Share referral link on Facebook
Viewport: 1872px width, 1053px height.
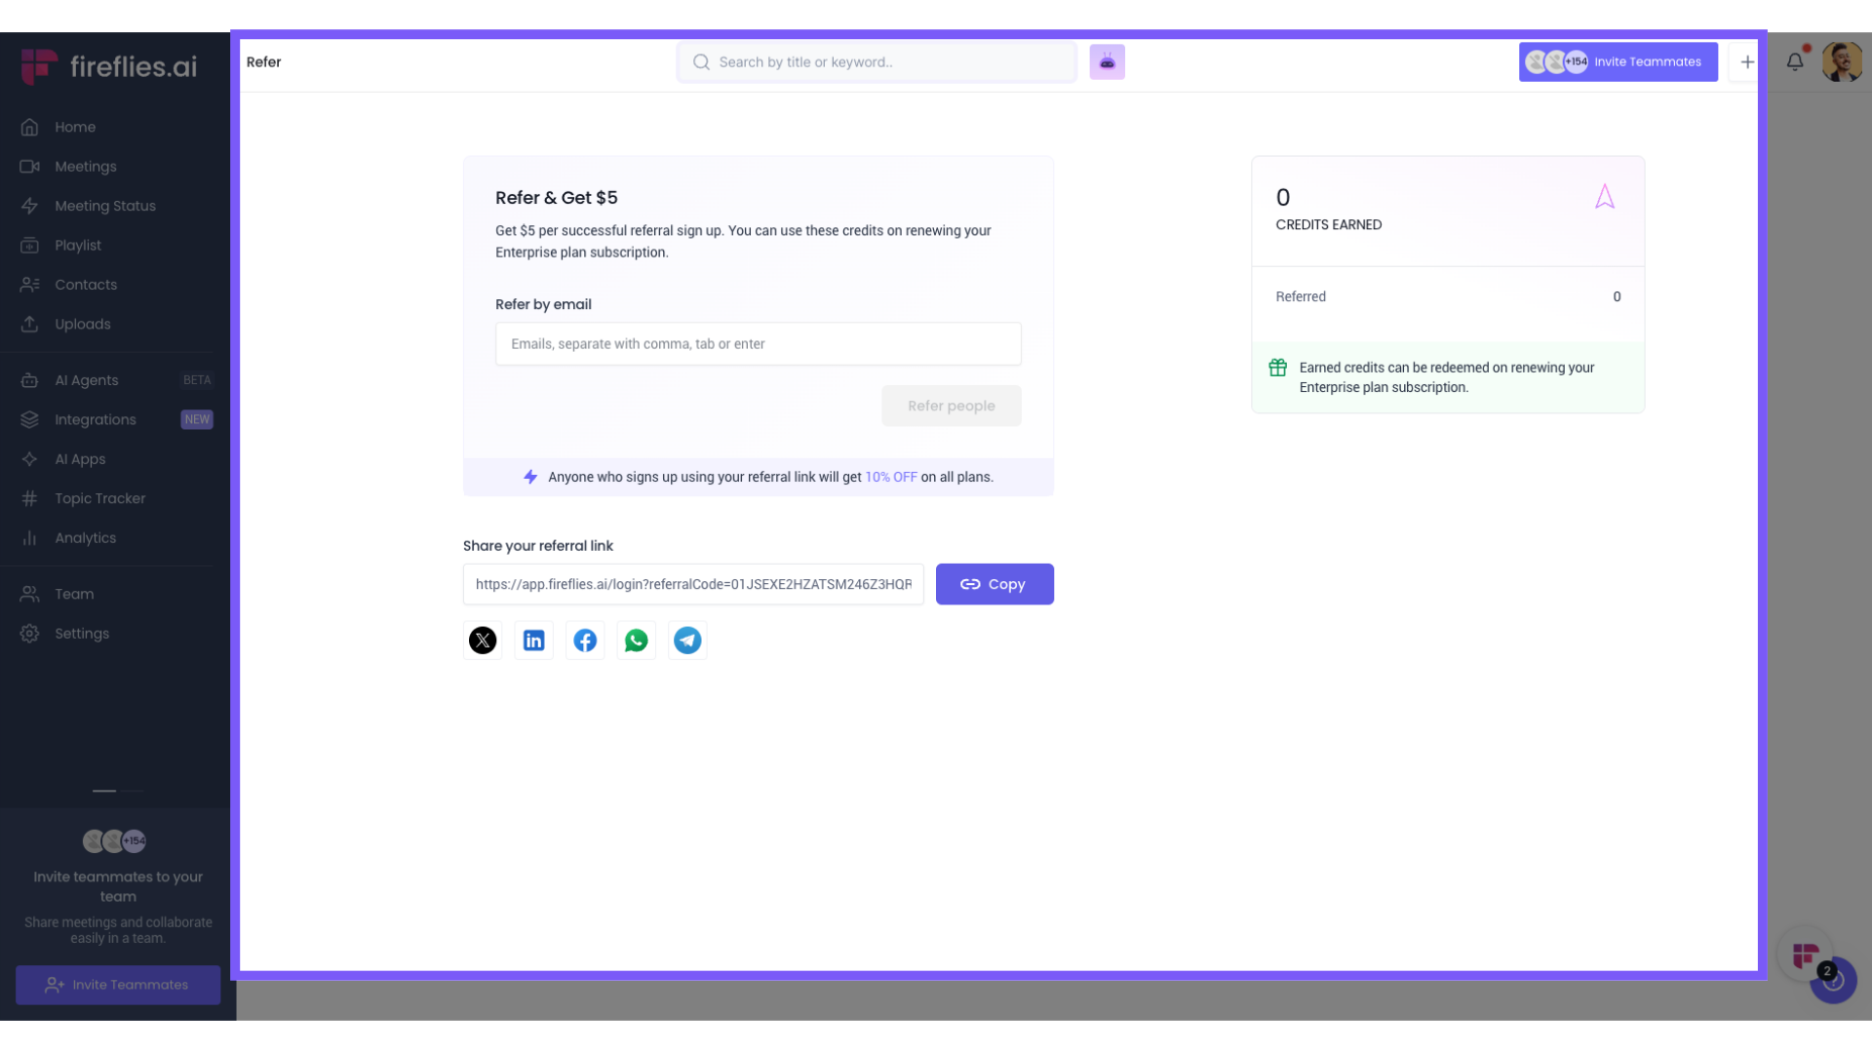(585, 641)
